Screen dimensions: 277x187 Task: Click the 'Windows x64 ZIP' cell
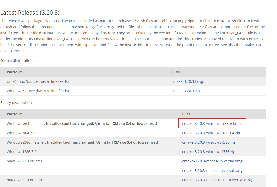pos(21,133)
